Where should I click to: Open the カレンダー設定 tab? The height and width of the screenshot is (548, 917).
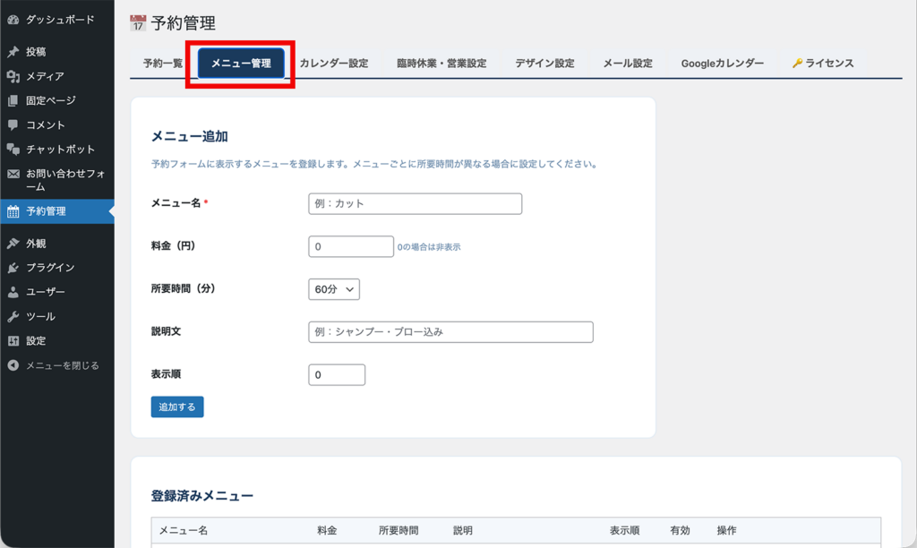(x=333, y=64)
